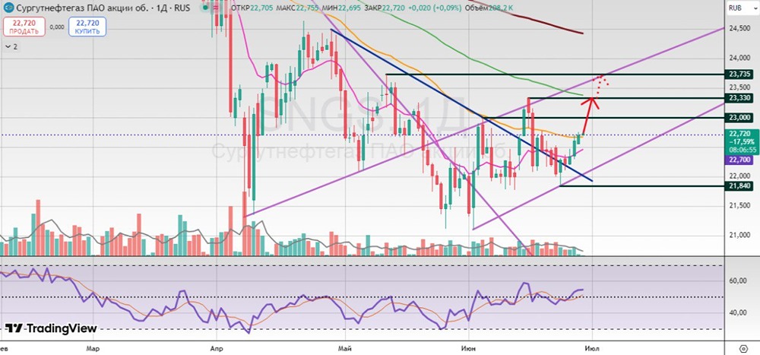
Task: Click the Июл month label on time axis
Action: click(591, 348)
